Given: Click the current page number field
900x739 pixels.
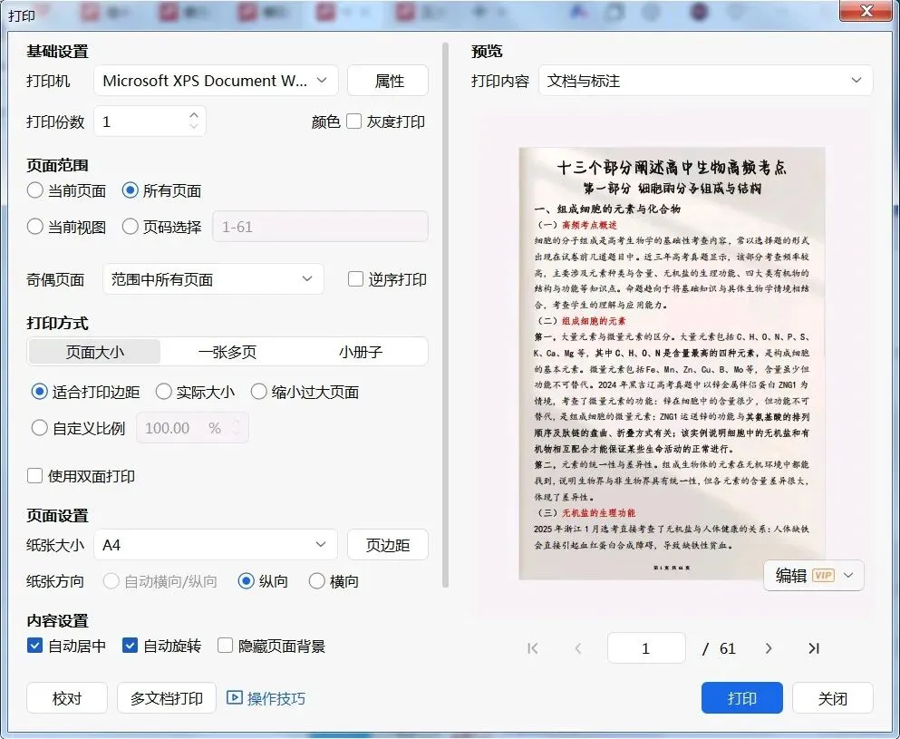Looking at the screenshot, I should (646, 648).
